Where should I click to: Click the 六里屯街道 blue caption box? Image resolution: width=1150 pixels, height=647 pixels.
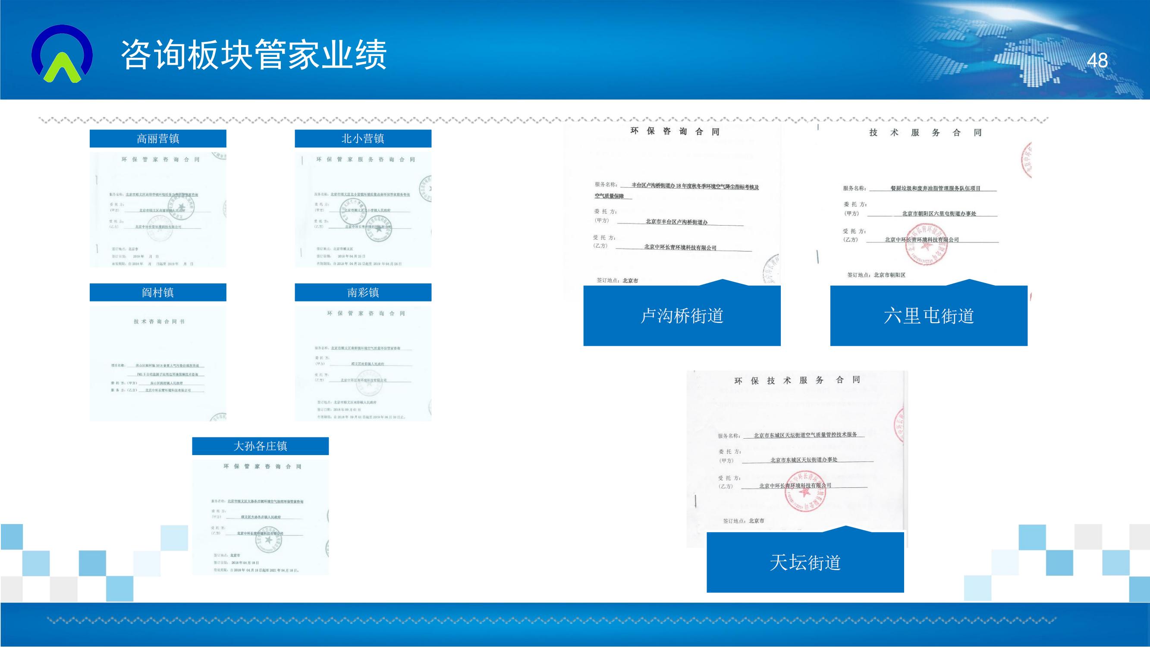point(929,316)
